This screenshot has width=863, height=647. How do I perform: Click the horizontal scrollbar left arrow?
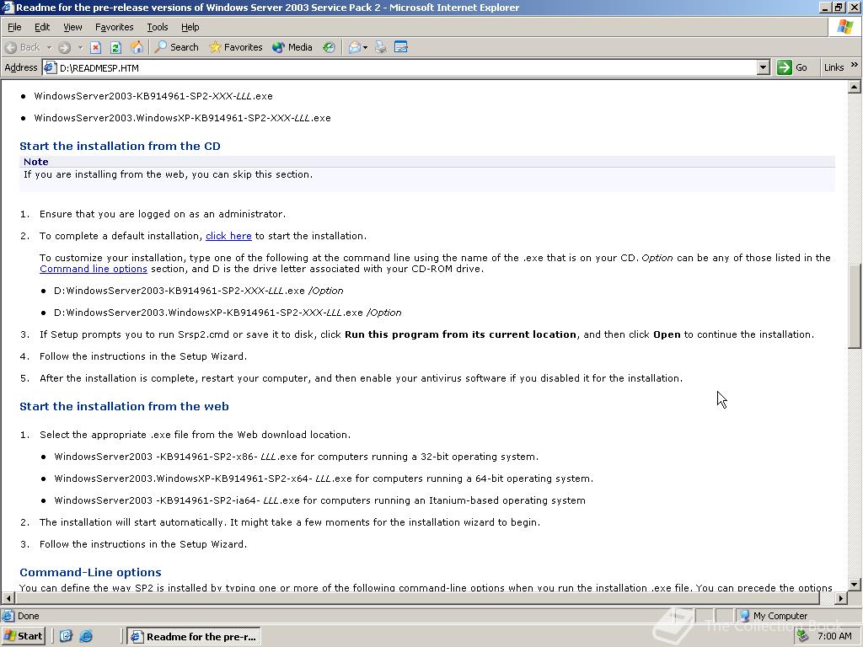coord(8,597)
